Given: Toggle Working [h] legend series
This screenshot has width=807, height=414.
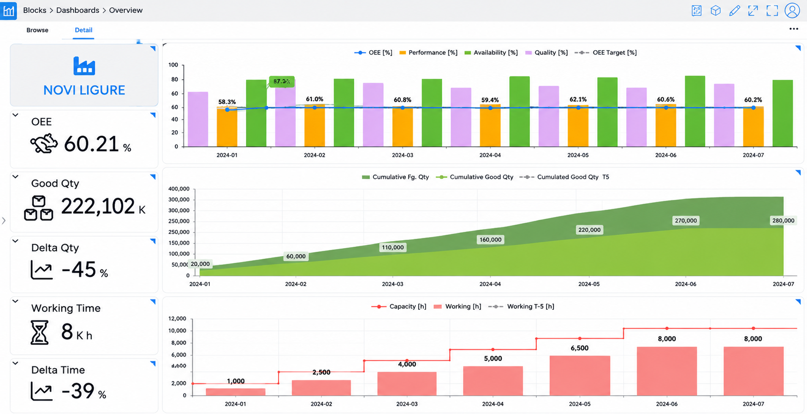Looking at the screenshot, I should 457,306.
